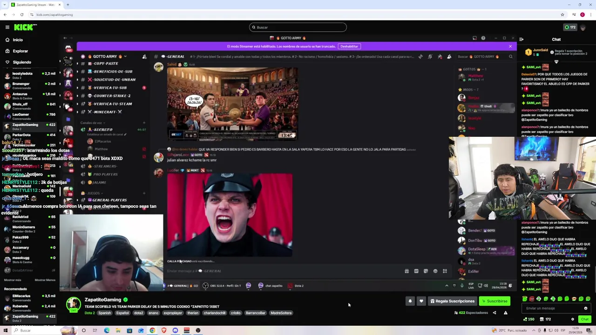Screen dimensions: 596x335
Task: Click Regala Suscripciones button
Action: pos(452,301)
